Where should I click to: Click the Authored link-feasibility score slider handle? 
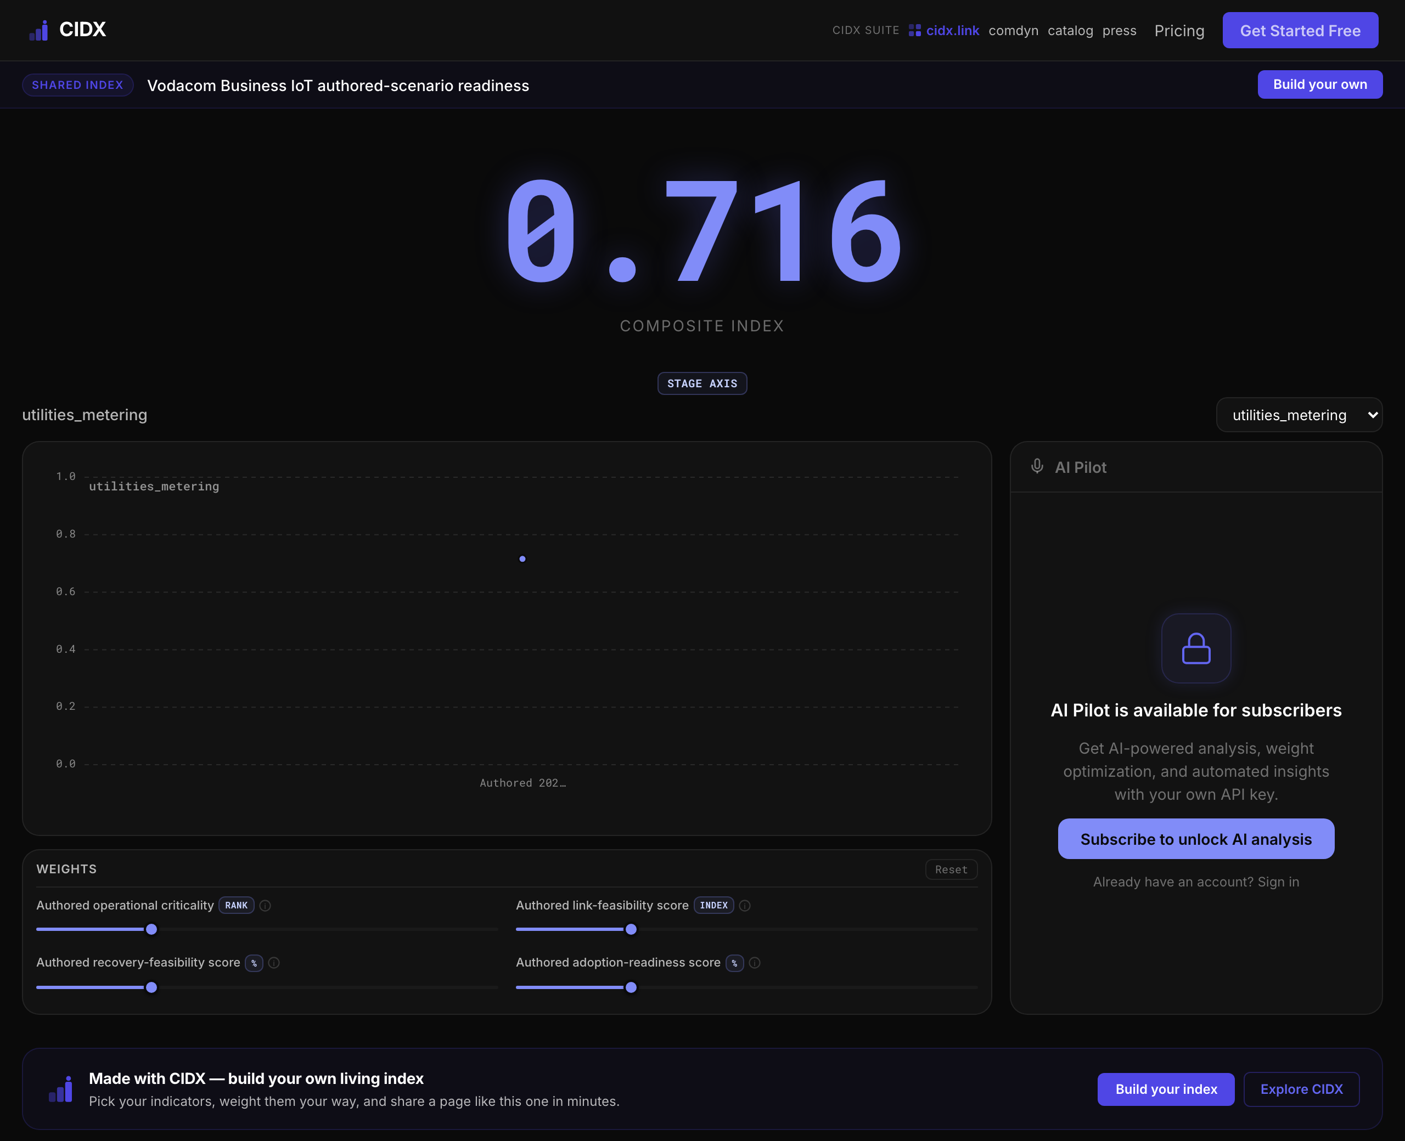(x=631, y=929)
